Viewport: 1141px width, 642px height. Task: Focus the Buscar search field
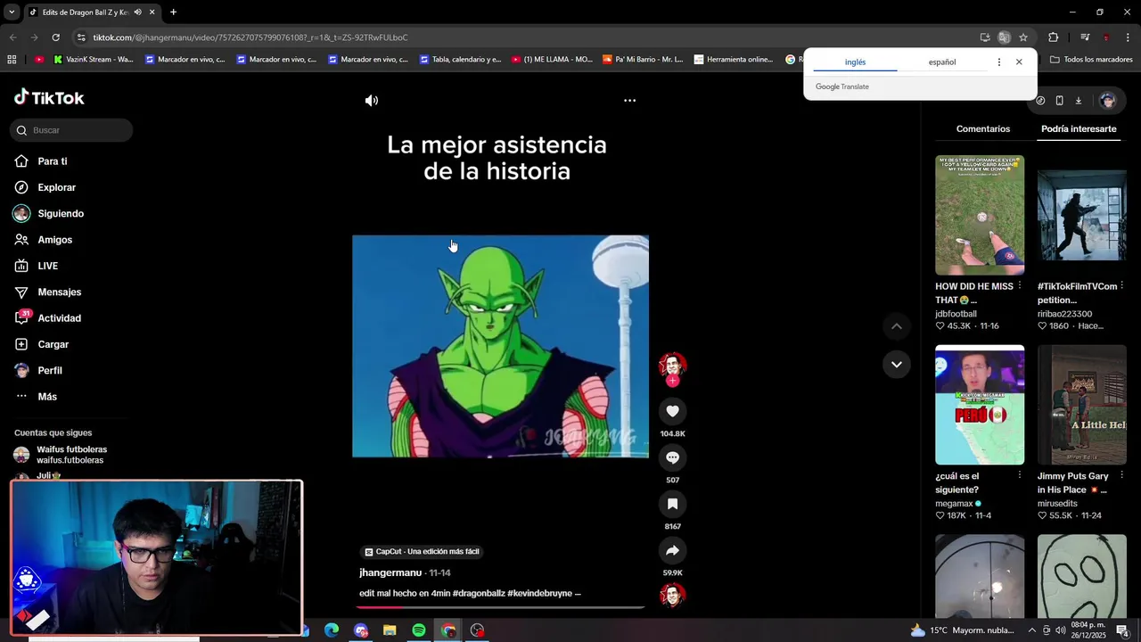[71, 130]
